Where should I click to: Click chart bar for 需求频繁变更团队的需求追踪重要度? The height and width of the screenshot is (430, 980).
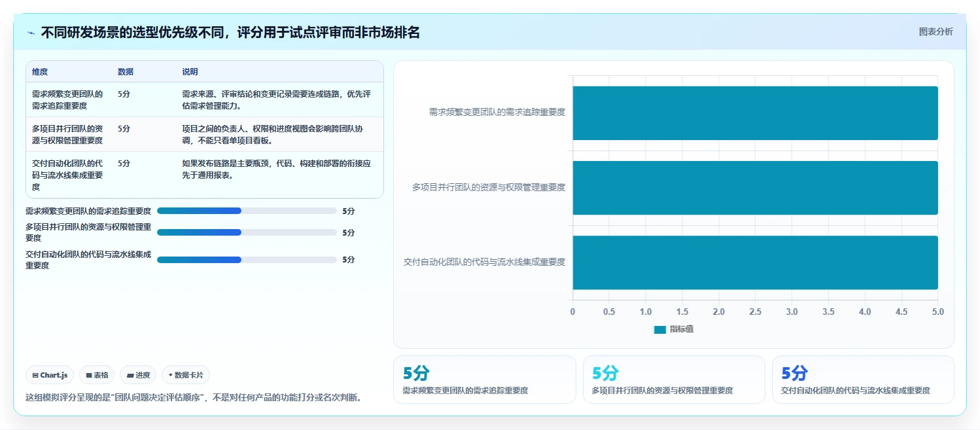click(x=756, y=113)
